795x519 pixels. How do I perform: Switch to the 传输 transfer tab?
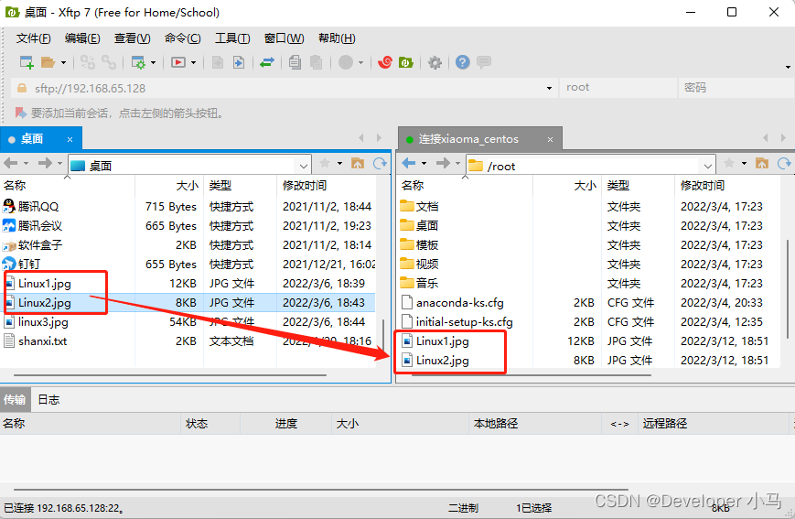pos(15,400)
